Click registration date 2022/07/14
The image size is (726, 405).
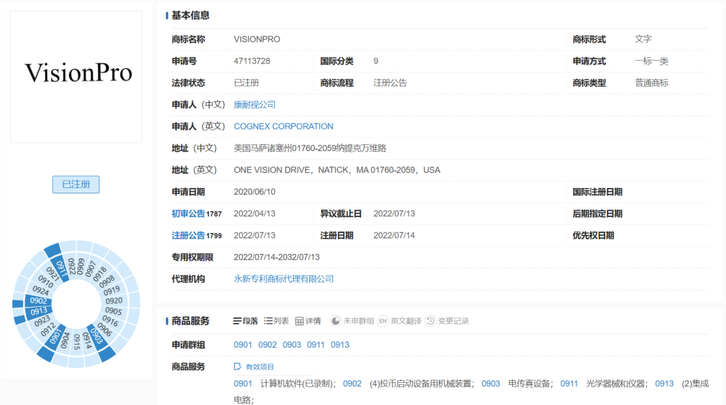394,235
